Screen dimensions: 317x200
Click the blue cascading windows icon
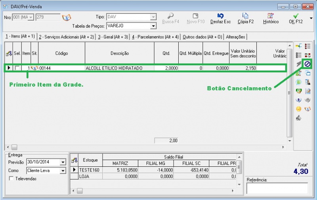(x=307, y=73)
